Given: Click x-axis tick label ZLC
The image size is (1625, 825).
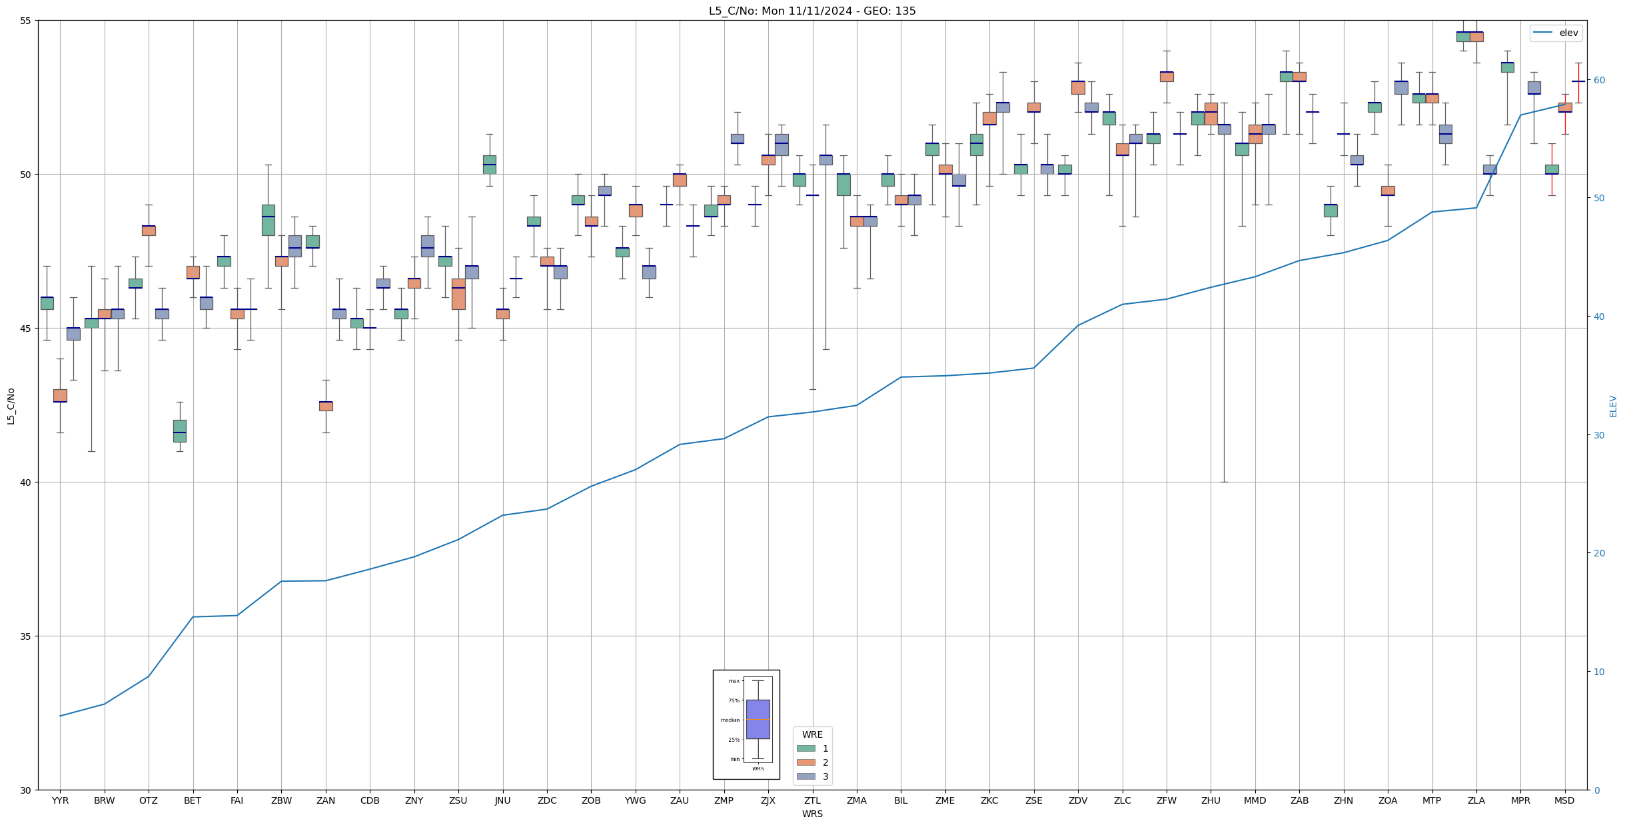Looking at the screenshot, I should [1123, 800].
